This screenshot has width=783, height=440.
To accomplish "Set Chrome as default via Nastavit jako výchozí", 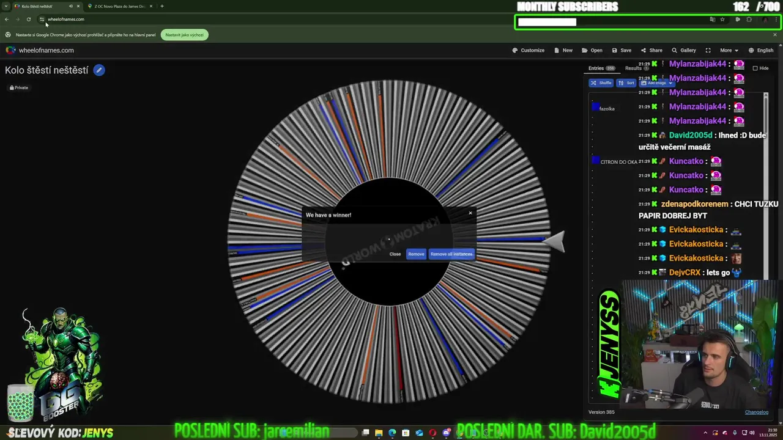I will click(184, 35).
